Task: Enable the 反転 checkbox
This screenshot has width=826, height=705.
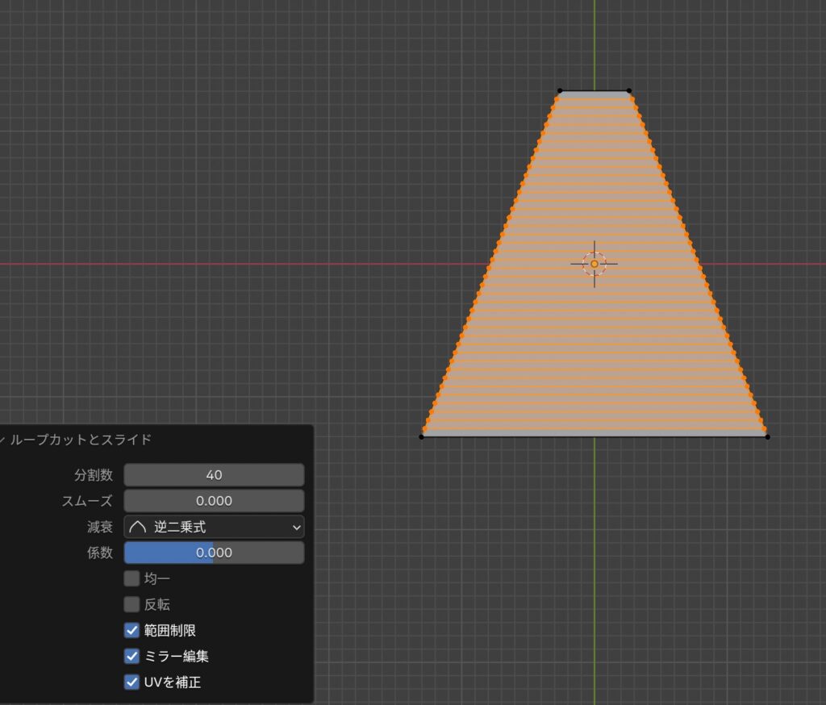Action: pyautogui.click(x=131, y=604)
